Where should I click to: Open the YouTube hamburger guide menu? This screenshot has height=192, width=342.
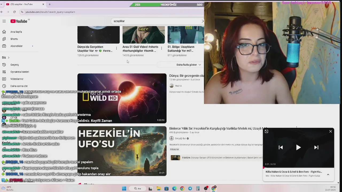tap(4, 21)
